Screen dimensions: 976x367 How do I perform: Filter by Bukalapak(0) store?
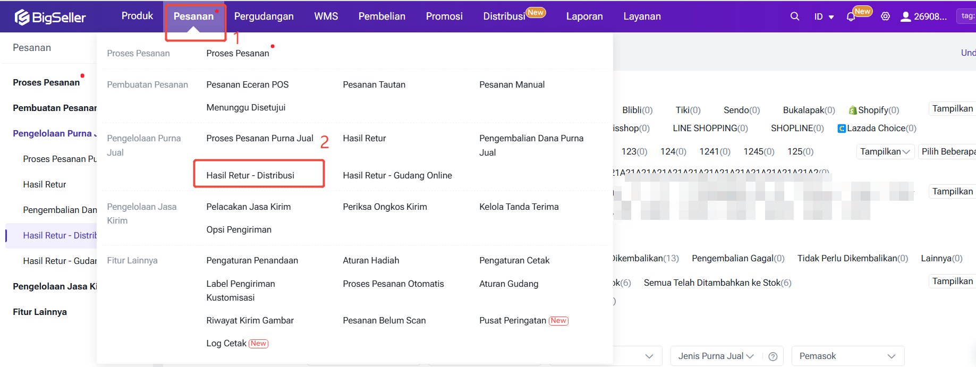click(809, 110)
